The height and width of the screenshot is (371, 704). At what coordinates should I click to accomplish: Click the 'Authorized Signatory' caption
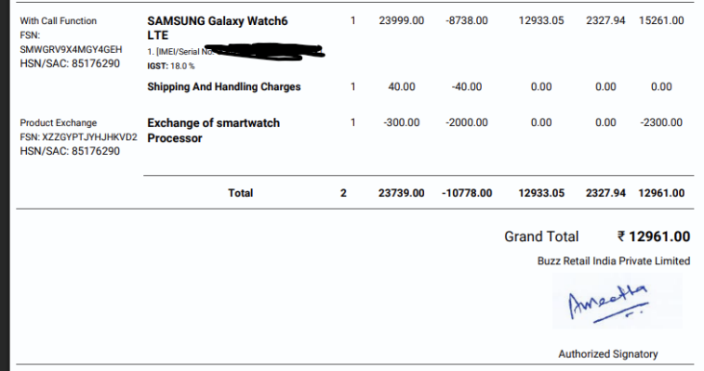tap(608, 354)
